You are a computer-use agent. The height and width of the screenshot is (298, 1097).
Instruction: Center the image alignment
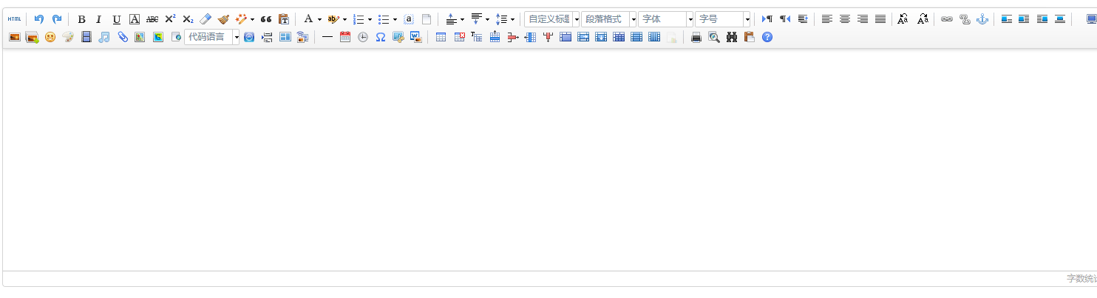[1060, 19]
